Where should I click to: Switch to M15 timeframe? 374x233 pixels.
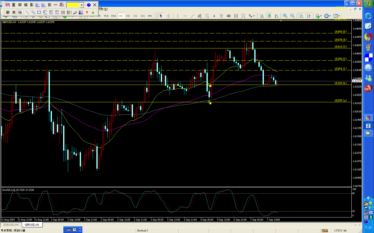(x=106, y=16)
